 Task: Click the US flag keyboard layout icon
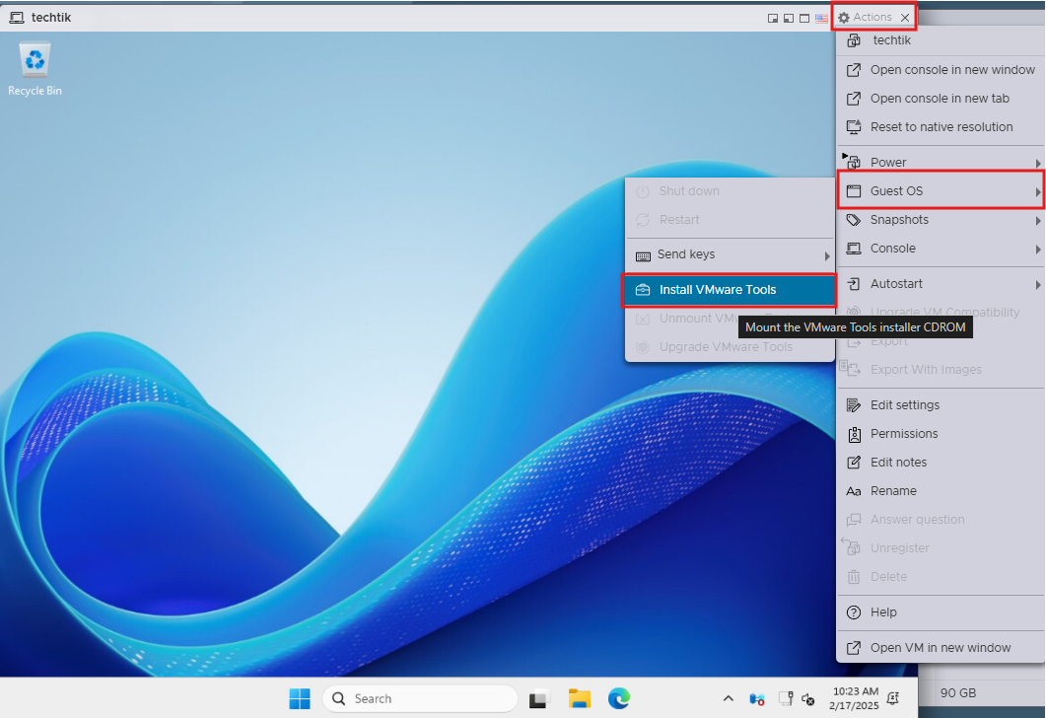[821, 18]
